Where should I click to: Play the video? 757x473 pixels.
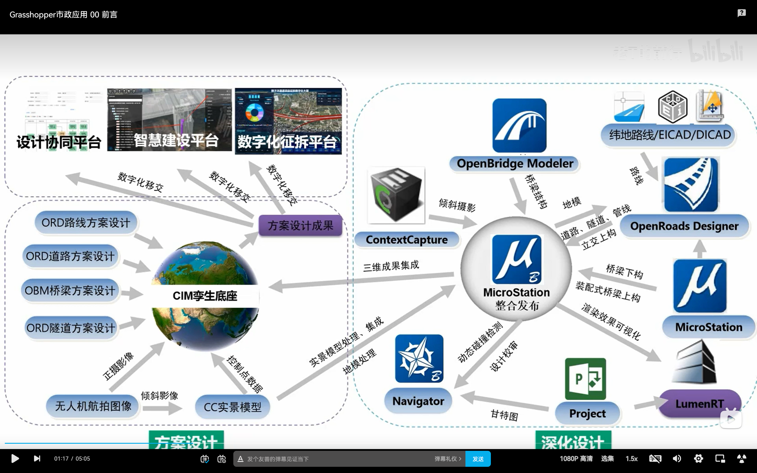[x=15, y=459]
